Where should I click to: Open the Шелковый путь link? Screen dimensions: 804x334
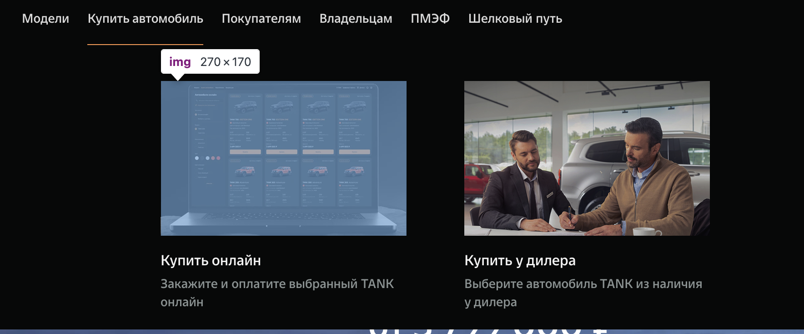515,19
